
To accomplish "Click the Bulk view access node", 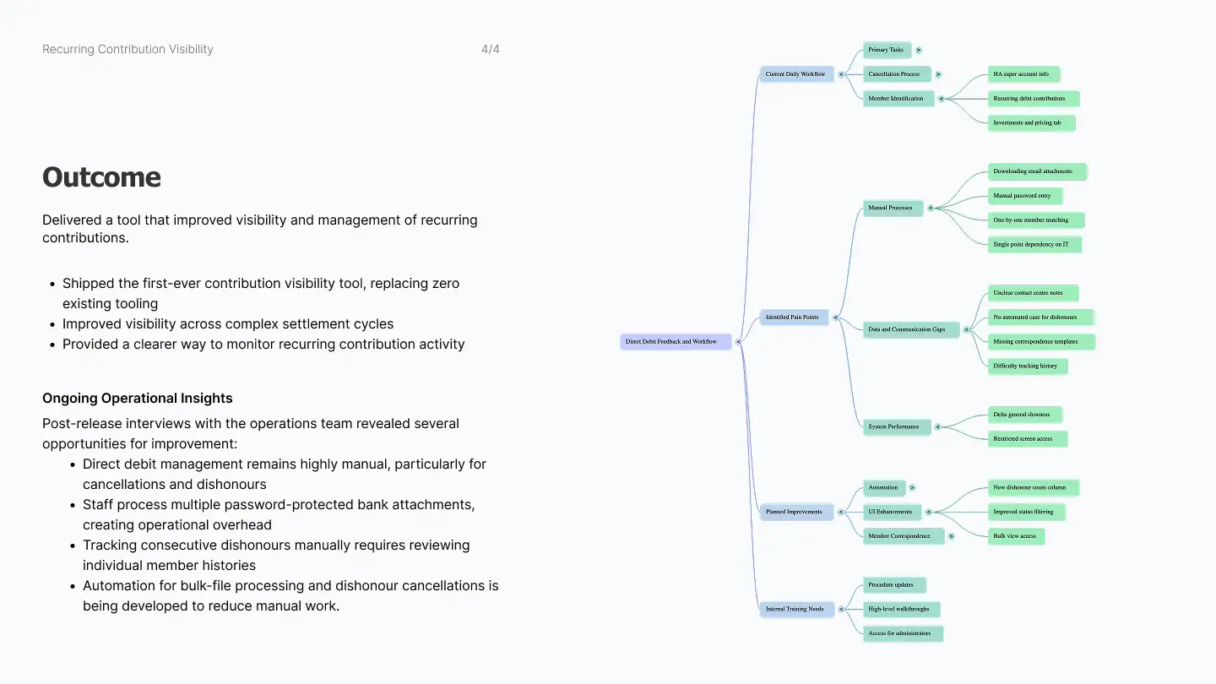I will tap(1016, 536).
